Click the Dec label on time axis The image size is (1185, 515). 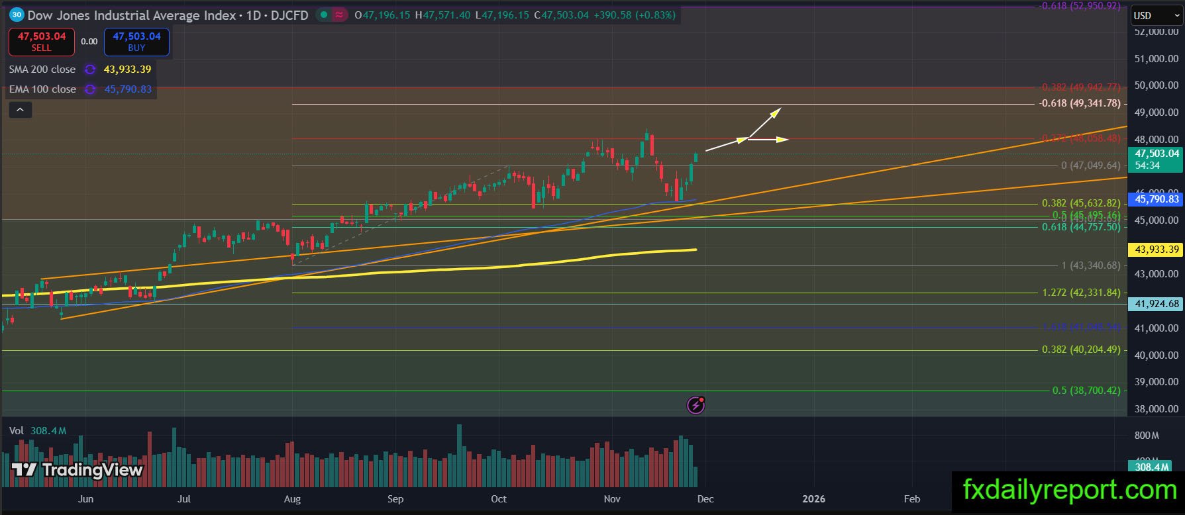pyautogui.click(x=705, y=499)
